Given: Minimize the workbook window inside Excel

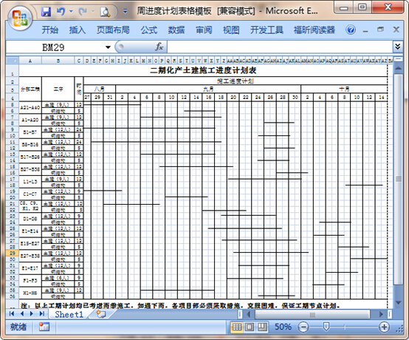Looking at the screenshot, I should coord(365,30).
